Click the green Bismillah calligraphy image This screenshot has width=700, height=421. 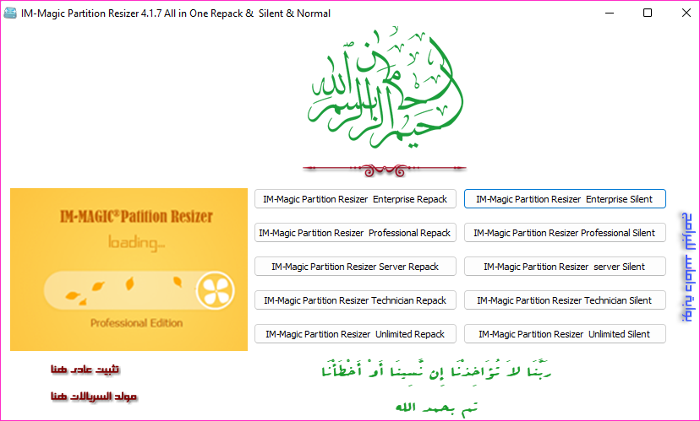(x=385, y=88)
